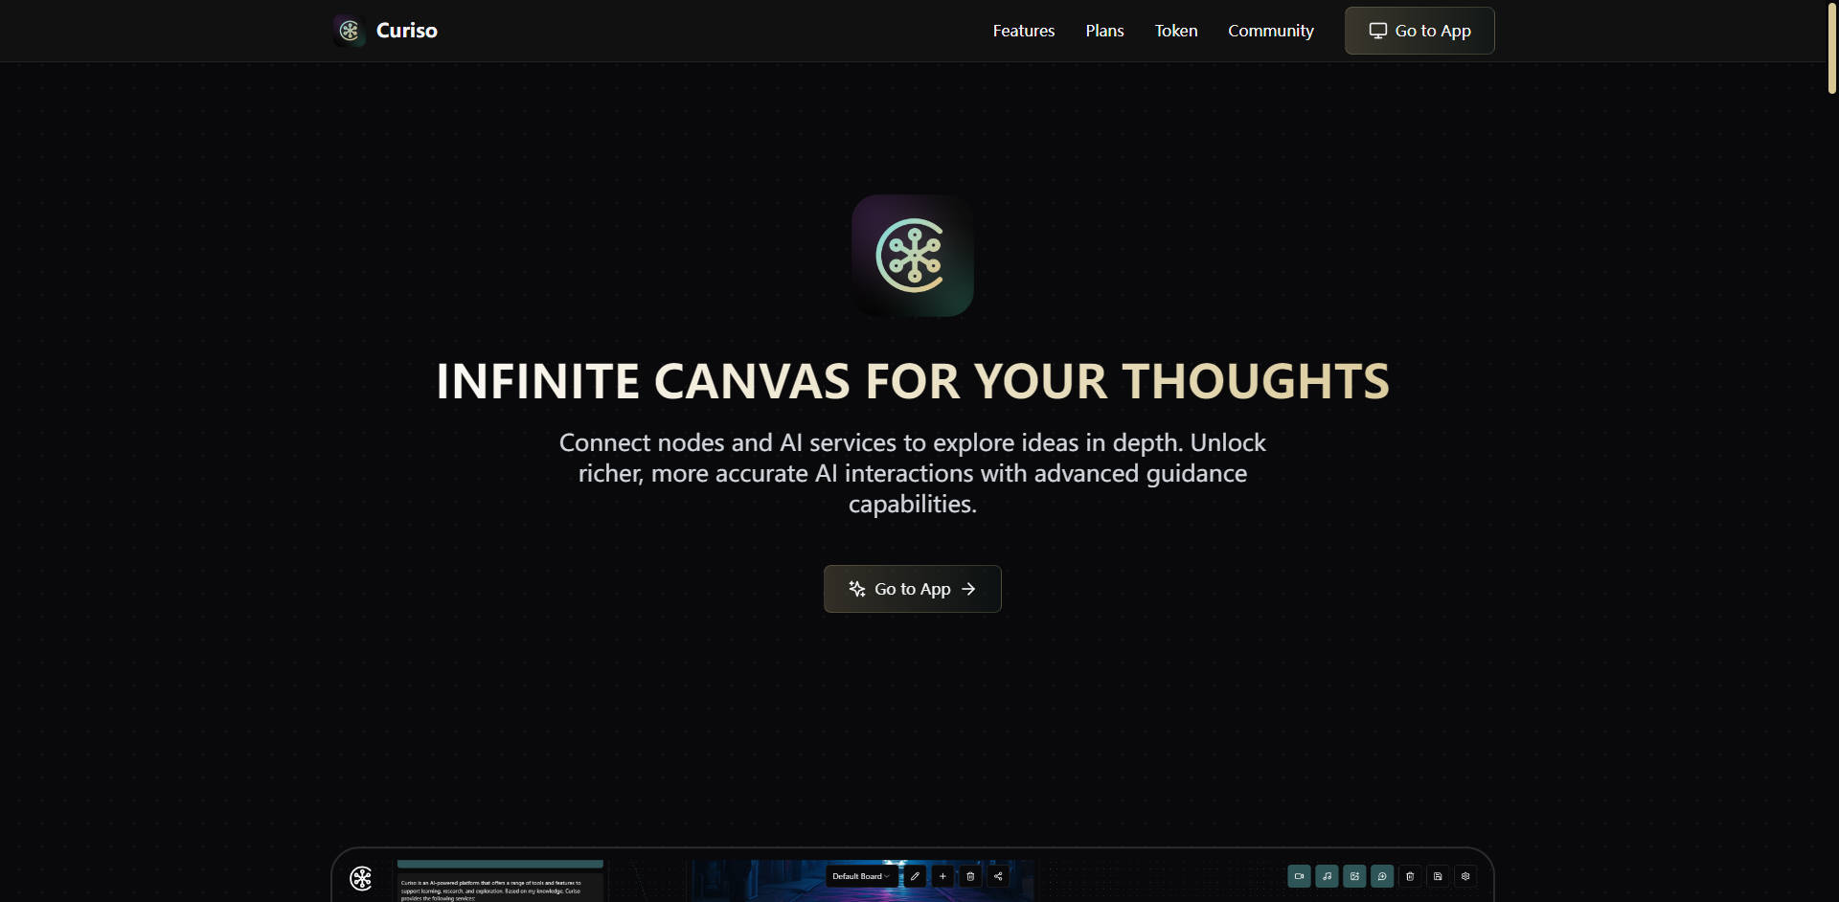Click the Curiso logo in the navbar

383,30
